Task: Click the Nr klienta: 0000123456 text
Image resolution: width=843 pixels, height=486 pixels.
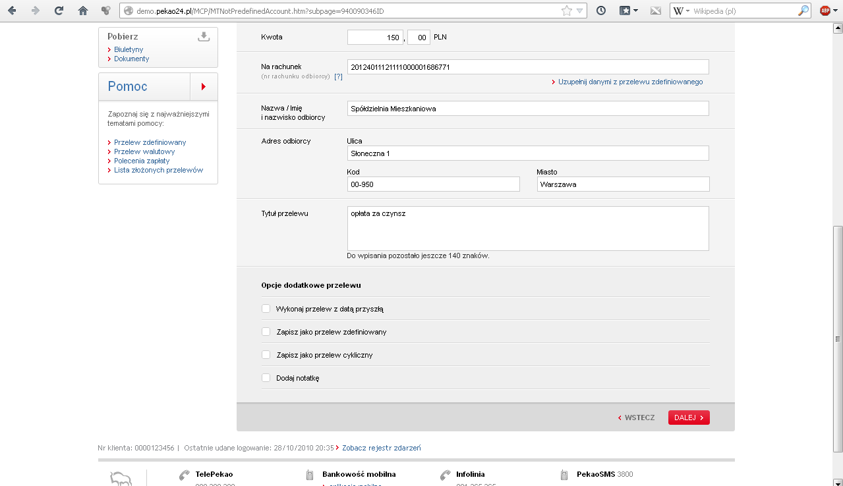Action: [136, 448]
